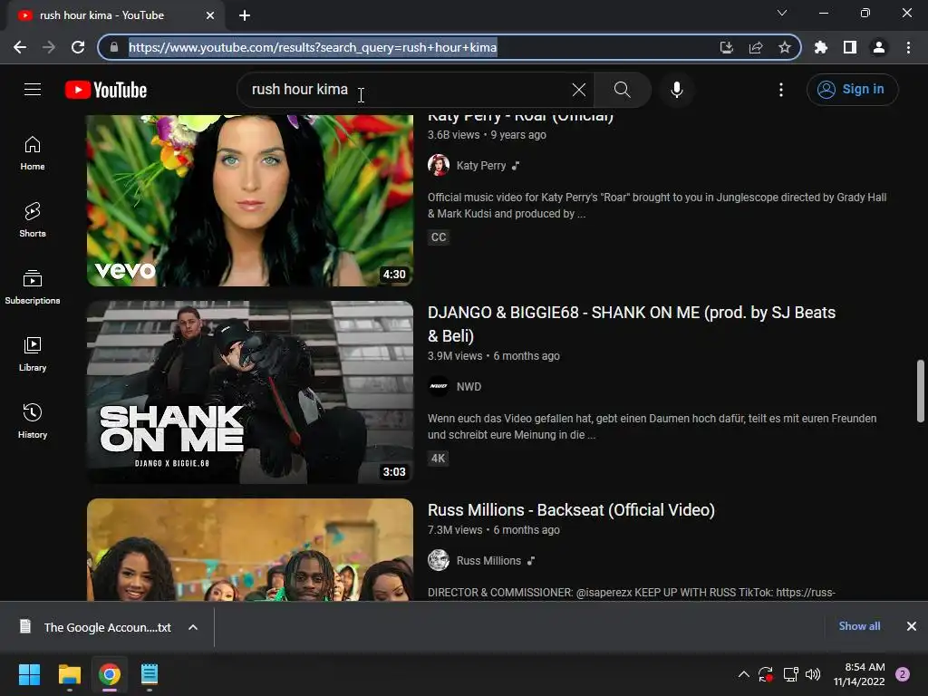The image size is (928, 696).
Task: Open Library in the sidebar
Action: 33,354
